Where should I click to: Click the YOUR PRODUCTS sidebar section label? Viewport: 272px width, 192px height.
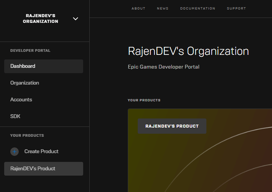point(27,136)
